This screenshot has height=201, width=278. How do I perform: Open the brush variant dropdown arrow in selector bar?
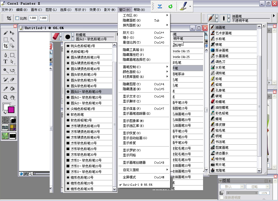(229, 18)
